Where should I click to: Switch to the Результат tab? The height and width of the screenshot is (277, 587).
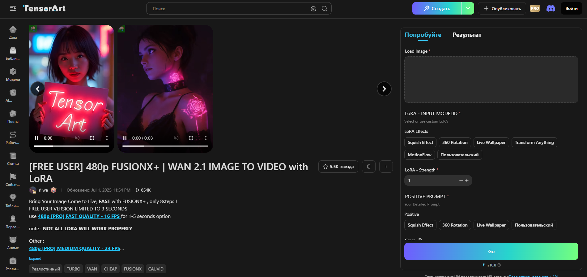click(467, 35)
